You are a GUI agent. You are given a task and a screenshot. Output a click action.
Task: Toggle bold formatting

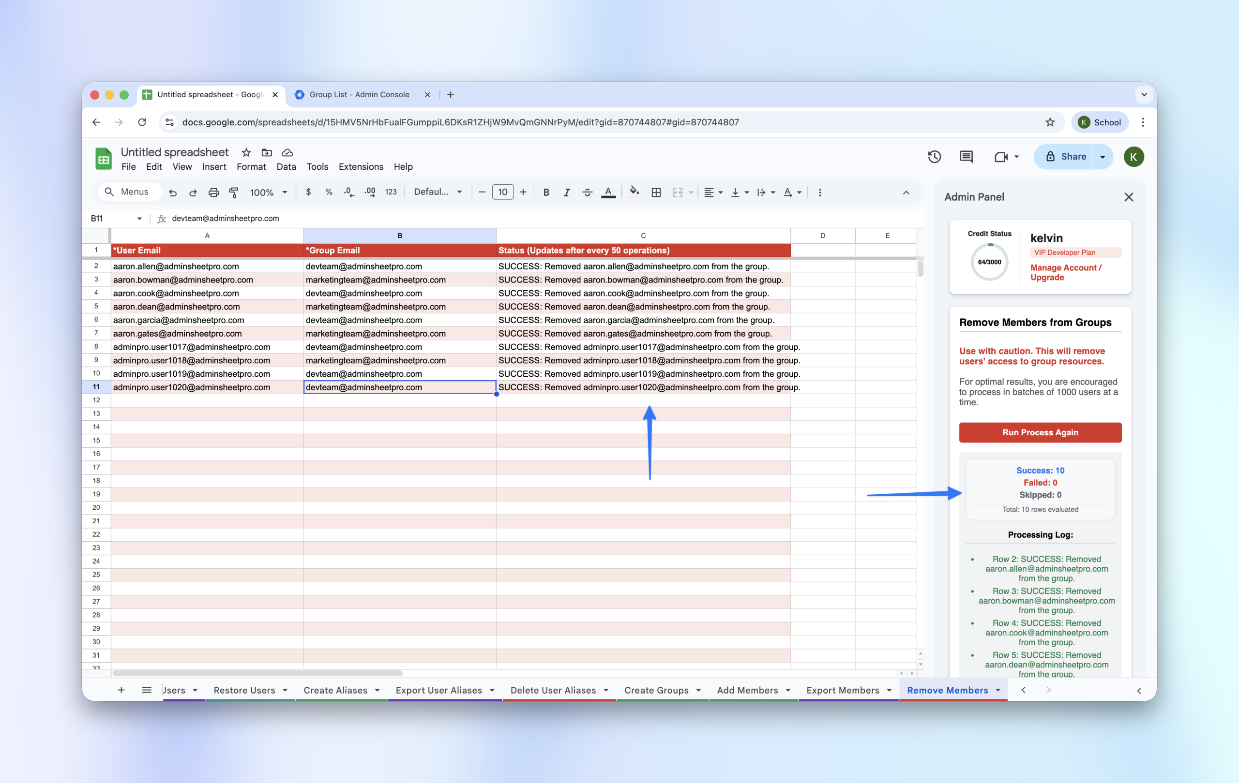[x=546, y=192]
